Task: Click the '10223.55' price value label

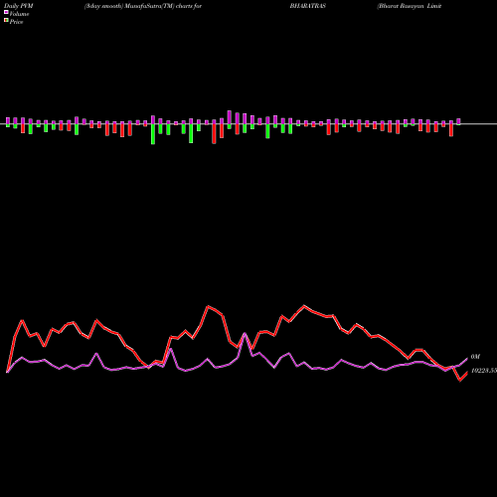Action: 484,371
